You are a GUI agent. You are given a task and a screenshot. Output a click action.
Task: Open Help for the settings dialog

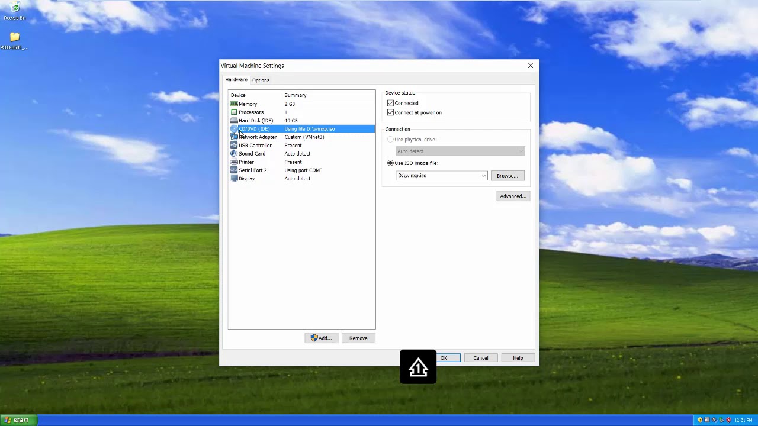point(518,358)
